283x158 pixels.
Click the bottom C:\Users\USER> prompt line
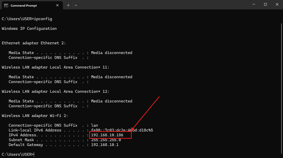pyautogui.click(x=18, y=154)
